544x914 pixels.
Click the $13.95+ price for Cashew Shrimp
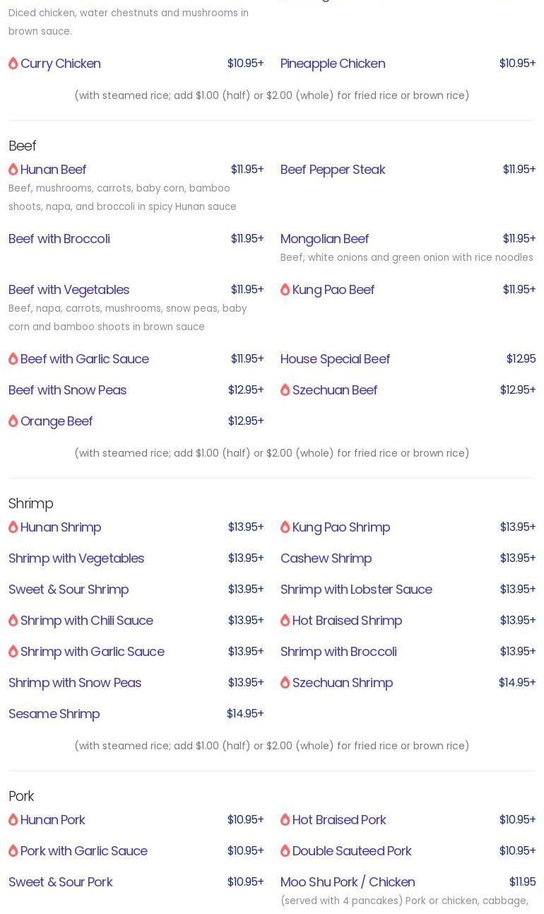517,558
